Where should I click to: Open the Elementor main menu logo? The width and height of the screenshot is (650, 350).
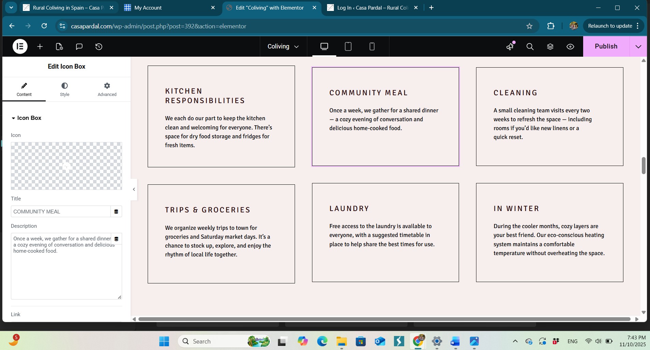[x=20, y=46]
